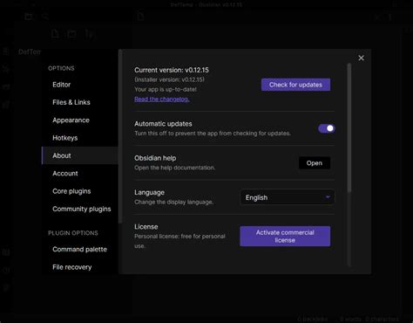Click Personal license description text
The width and height of the screenshot is (413, 323).
[179, 241]
